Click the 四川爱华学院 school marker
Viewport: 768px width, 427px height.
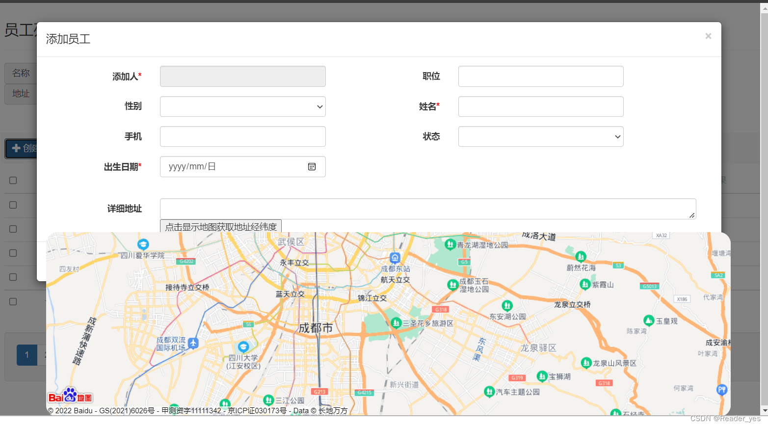pos(143,244)
